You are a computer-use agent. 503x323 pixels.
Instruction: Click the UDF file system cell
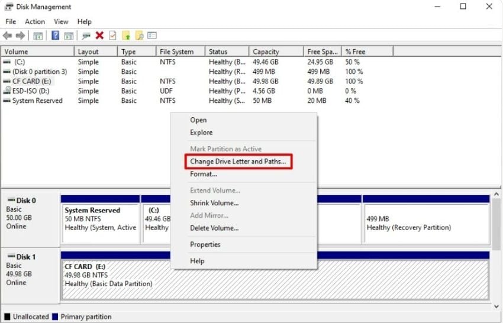click(166, 91)
